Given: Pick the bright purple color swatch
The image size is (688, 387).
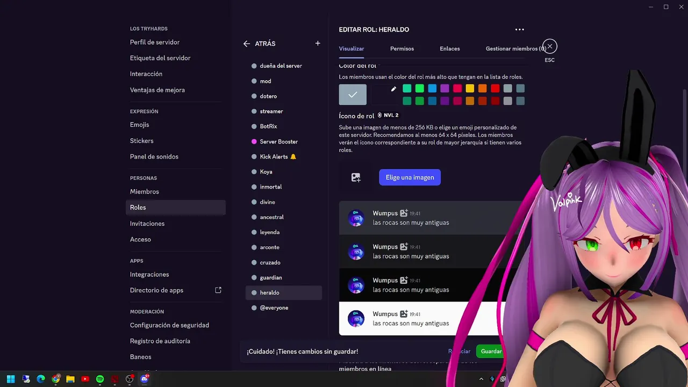Looking at the screenshot, I should (x=445, y=88).
